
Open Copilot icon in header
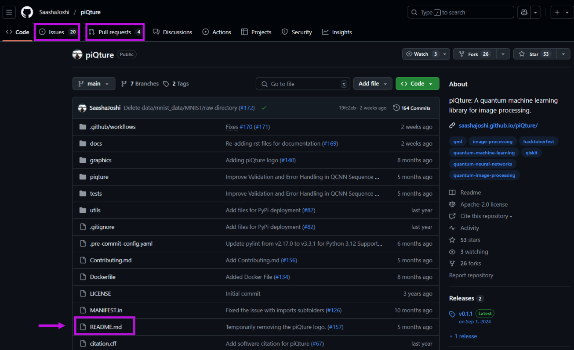pos(524,12)
